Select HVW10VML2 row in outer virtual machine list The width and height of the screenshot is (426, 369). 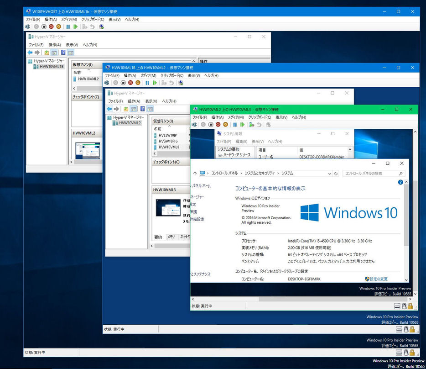pos(87,79)
